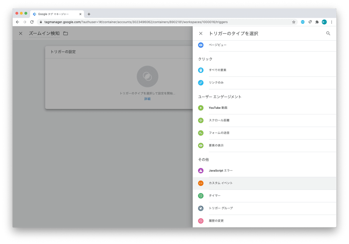Select the Links Only trigger icon
The width and height of the screenshot is (349, 244).
[x=201, y=83]
